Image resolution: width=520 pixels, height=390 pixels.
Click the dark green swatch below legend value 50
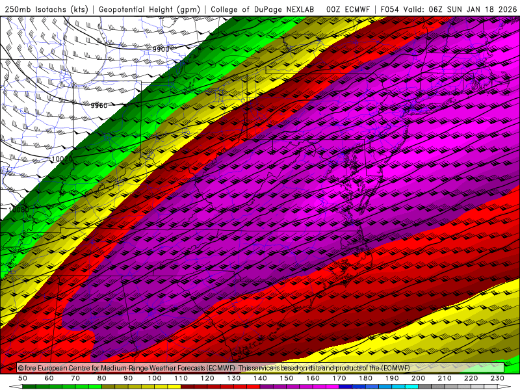coord(29,386)
